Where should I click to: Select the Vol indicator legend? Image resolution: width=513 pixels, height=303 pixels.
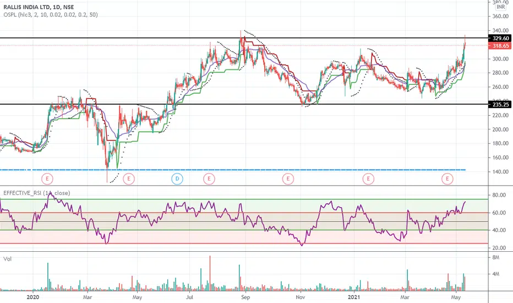(7, 259)
